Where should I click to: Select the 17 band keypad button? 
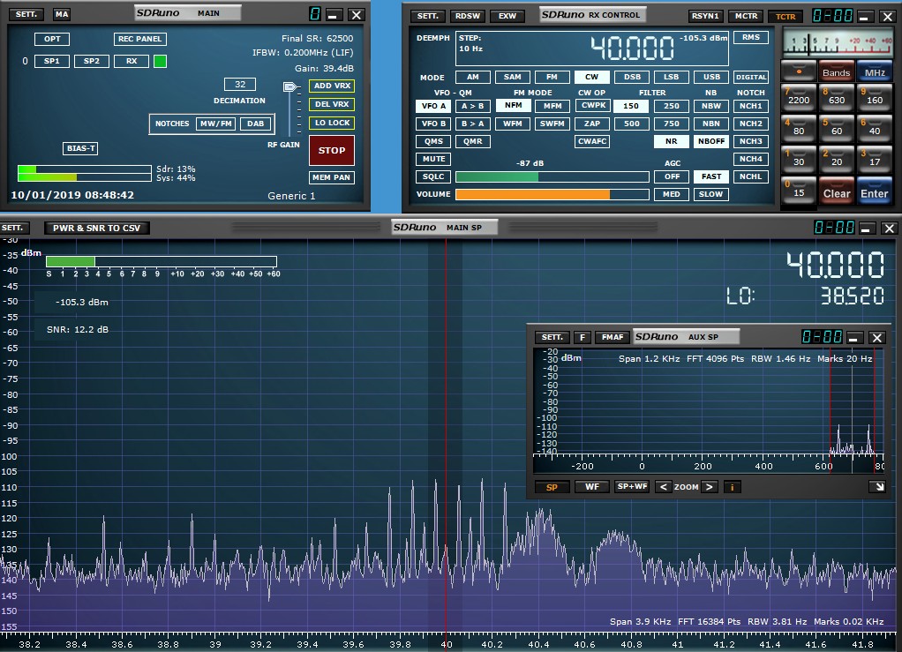(x=875, y=161)
